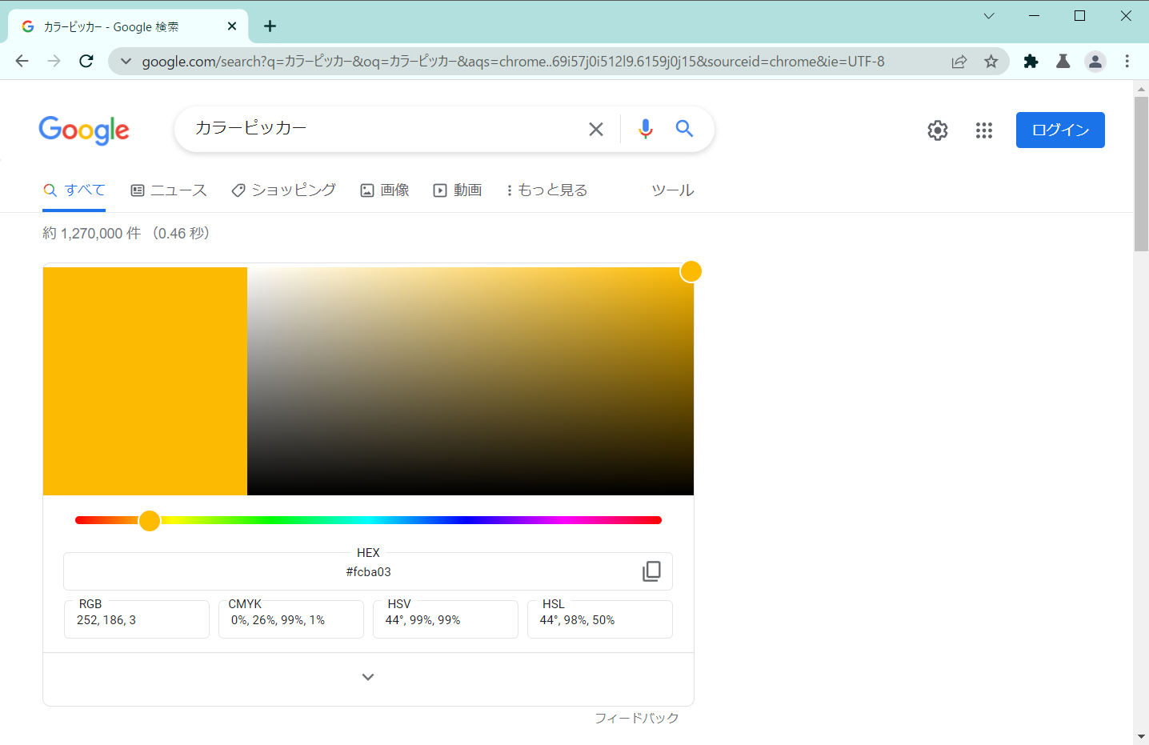Open the copy HEX value icon
The width and height of the screenshot is (1149, 745).
coord(652,571)
